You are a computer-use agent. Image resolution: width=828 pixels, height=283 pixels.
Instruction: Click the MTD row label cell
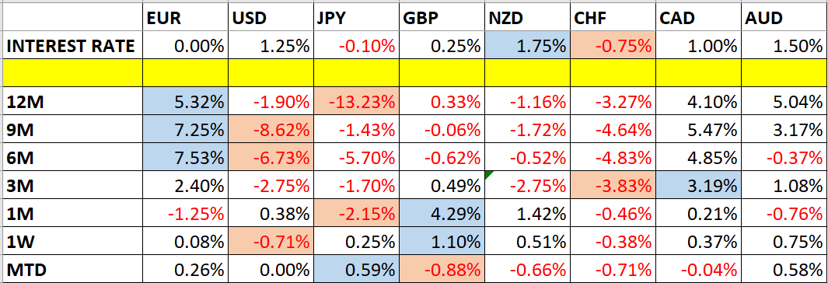click(73, 269)
